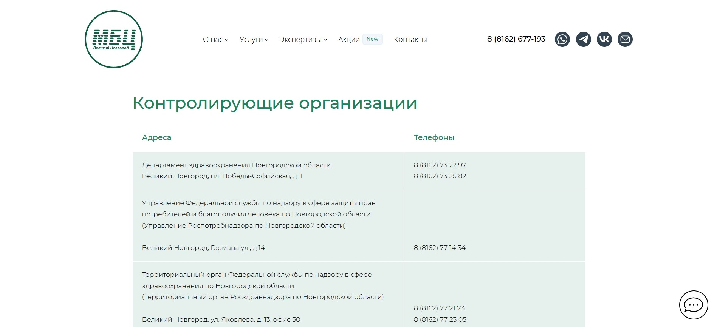Open the VK social network icon
The image size is (717, 327).
[604, 39]
